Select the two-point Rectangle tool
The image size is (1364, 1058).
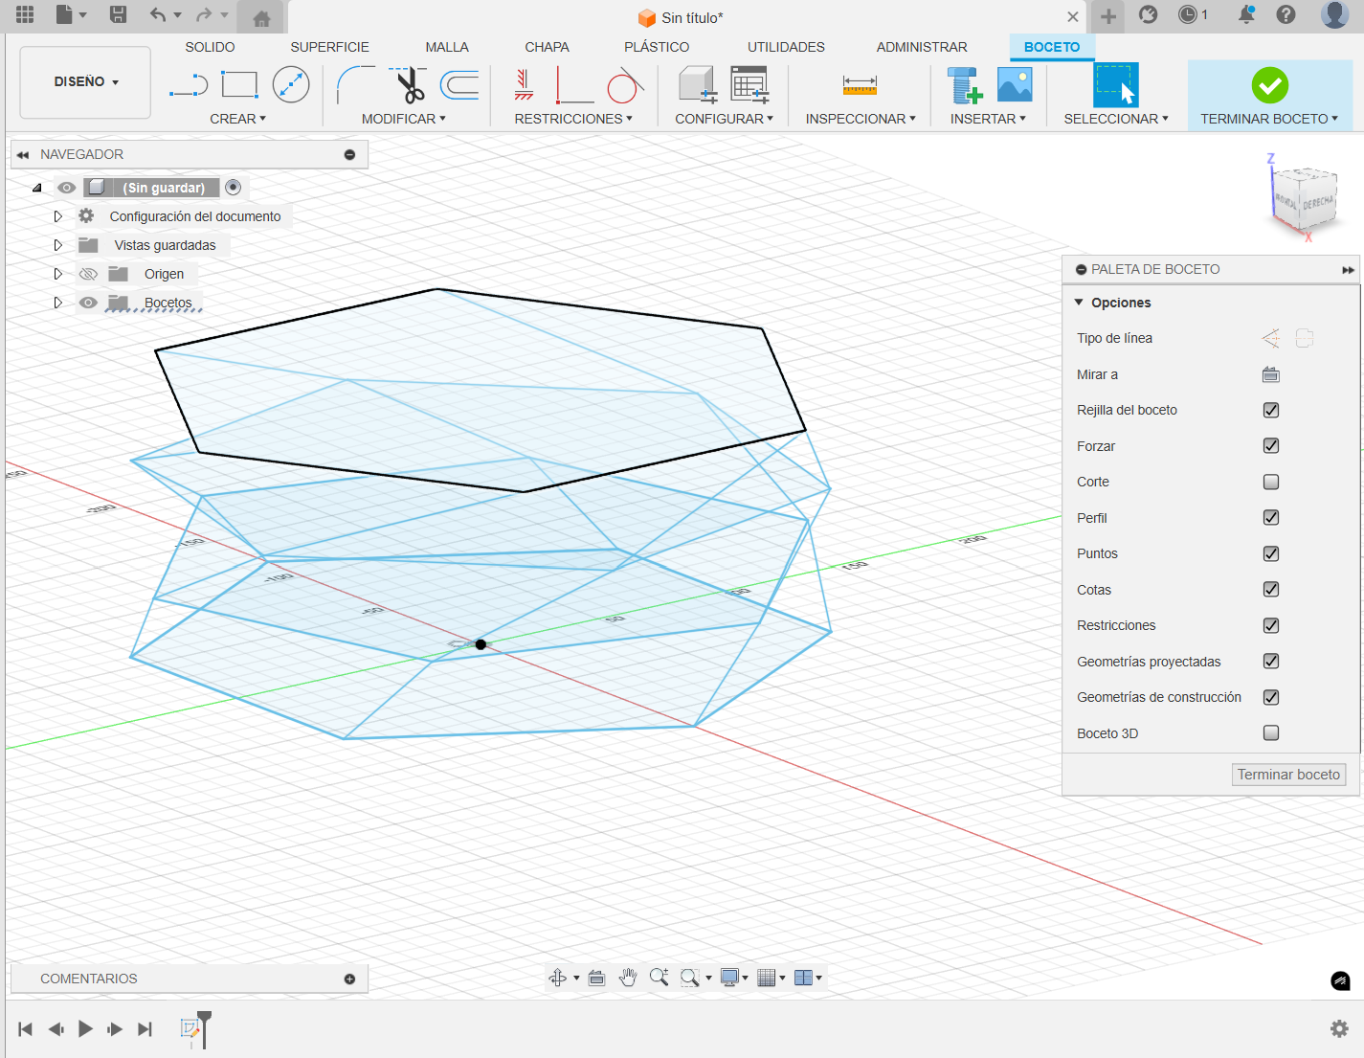coord(239,85)
